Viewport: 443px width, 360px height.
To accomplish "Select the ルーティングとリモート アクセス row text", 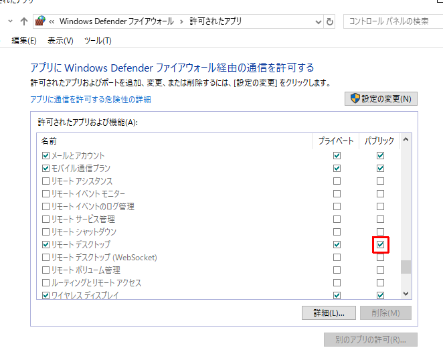I will [x=96, y=283].
